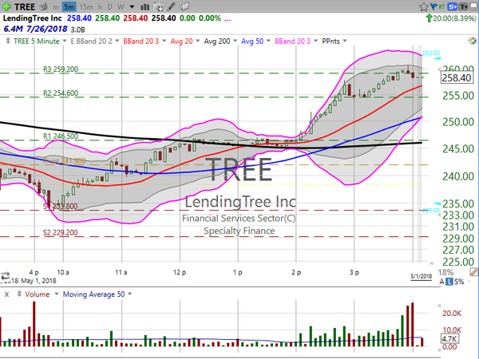Click the pencil edit icon beside price scale
This screenshot has height=359, width=479.
(x=474, y=272)
